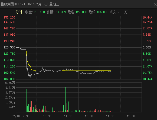
Task: Click the 收盘:110.100 closing price value
Action: (x=35, y=12)
